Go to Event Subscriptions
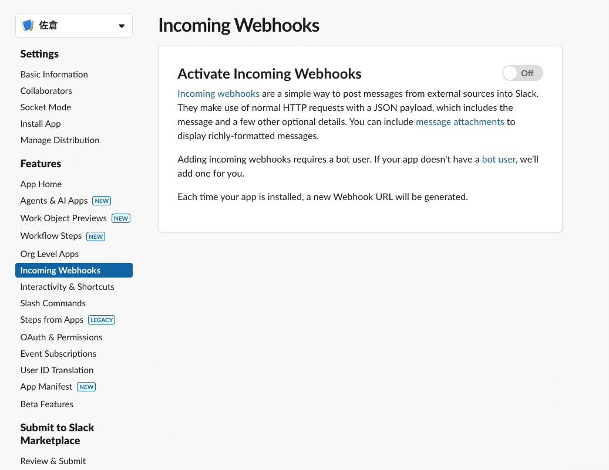609x470 pixels. click(x=58, y=354)
